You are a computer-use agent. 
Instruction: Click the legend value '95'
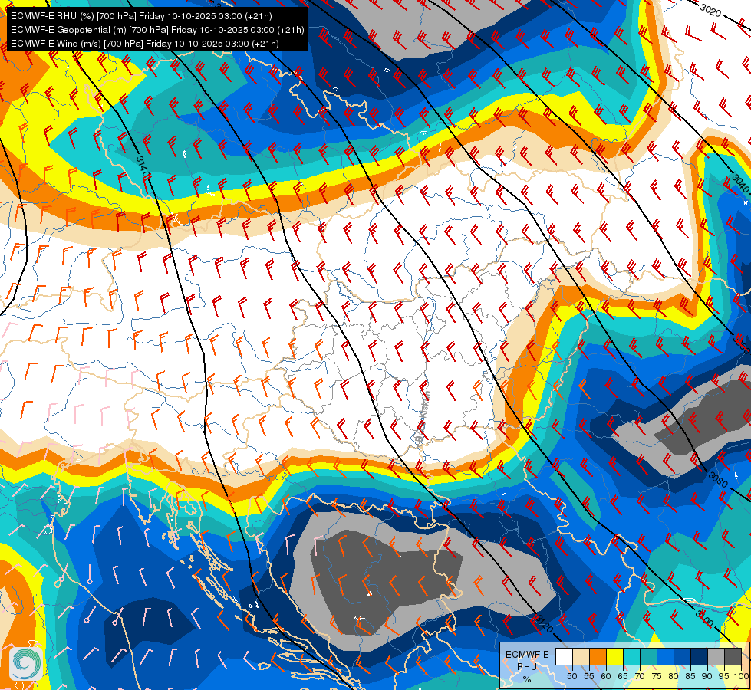tap(724, 676)
